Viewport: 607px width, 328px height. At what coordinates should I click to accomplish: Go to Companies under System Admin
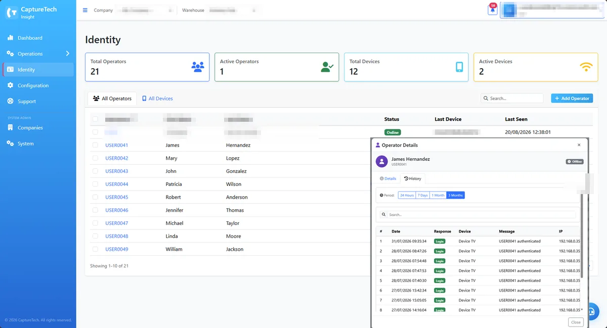(x=38, y=128)
